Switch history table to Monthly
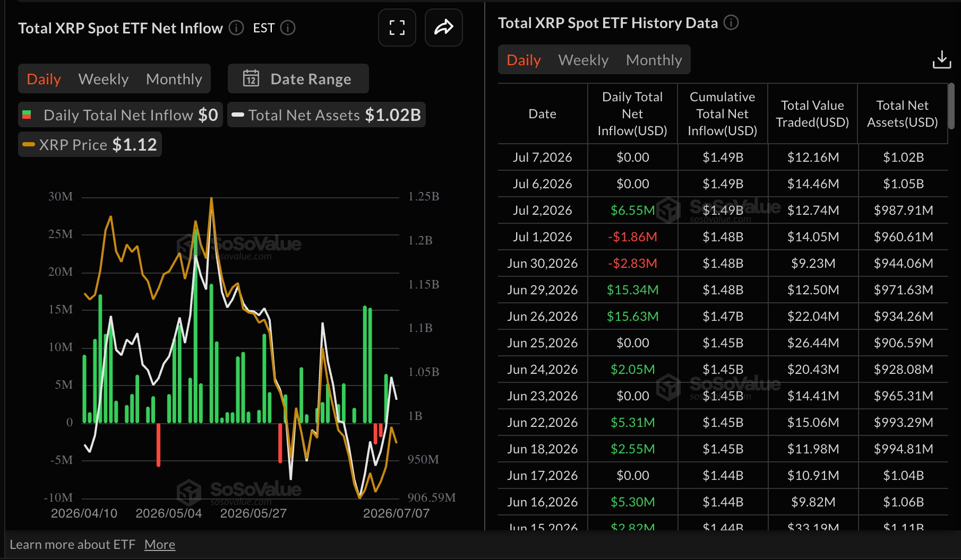This screenshot has height=560, width=961. [x=654, y=60]
